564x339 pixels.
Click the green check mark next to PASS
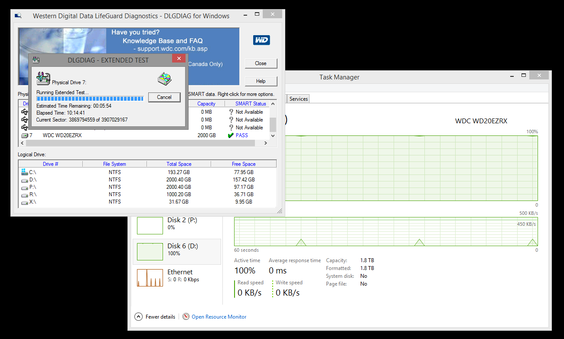(231, 135)
